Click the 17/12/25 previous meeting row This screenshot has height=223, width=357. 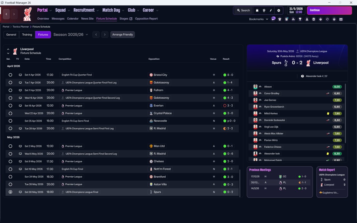[x=280, y=176]
